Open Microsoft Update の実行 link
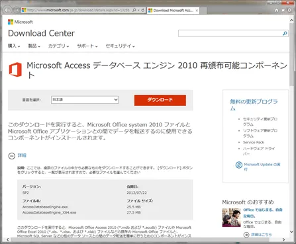296x244 pixels. (262, 167)
